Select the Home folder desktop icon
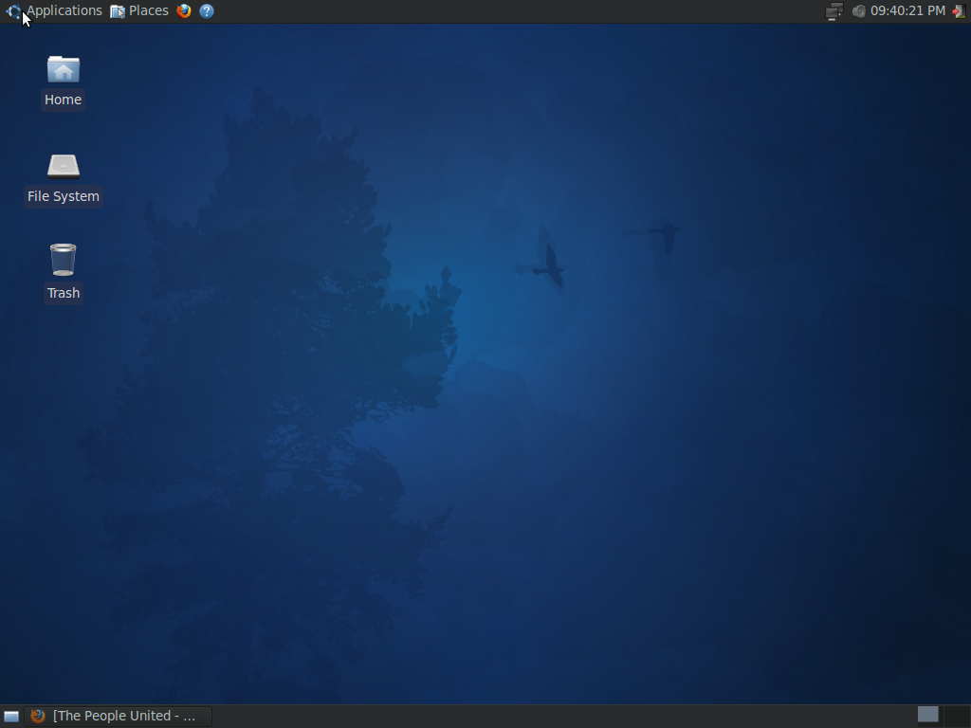 [64, 70]
